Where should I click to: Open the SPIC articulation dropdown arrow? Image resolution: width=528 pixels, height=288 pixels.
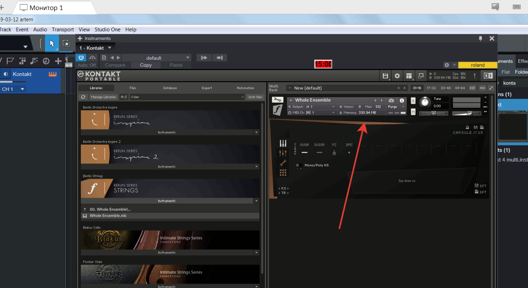[x=349, y=153]
